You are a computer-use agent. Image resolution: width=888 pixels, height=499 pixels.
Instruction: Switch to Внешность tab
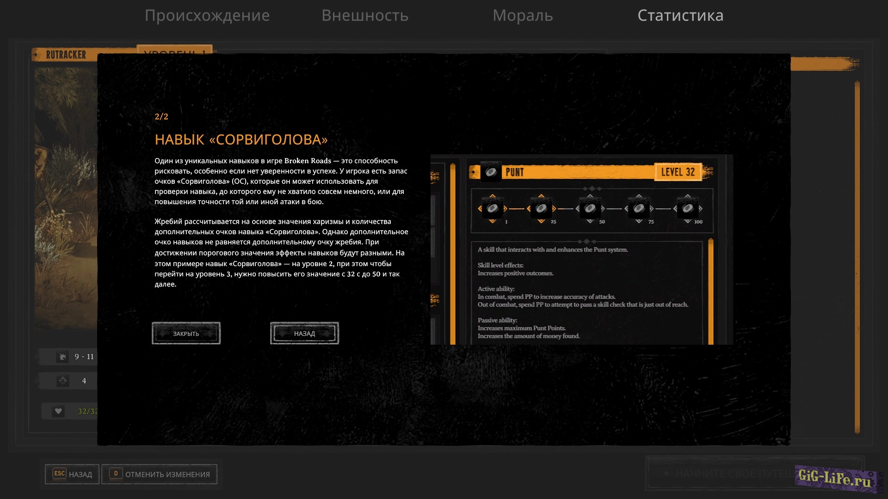pos(365,15)
